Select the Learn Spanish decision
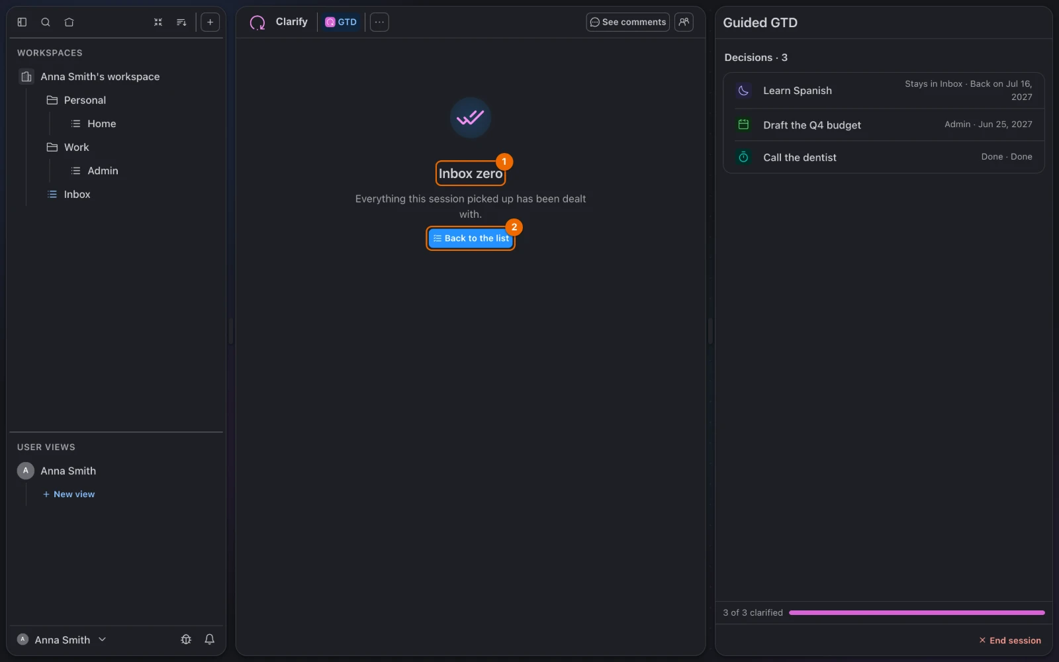Viewport: 1059px width, 662px height. 884,91
